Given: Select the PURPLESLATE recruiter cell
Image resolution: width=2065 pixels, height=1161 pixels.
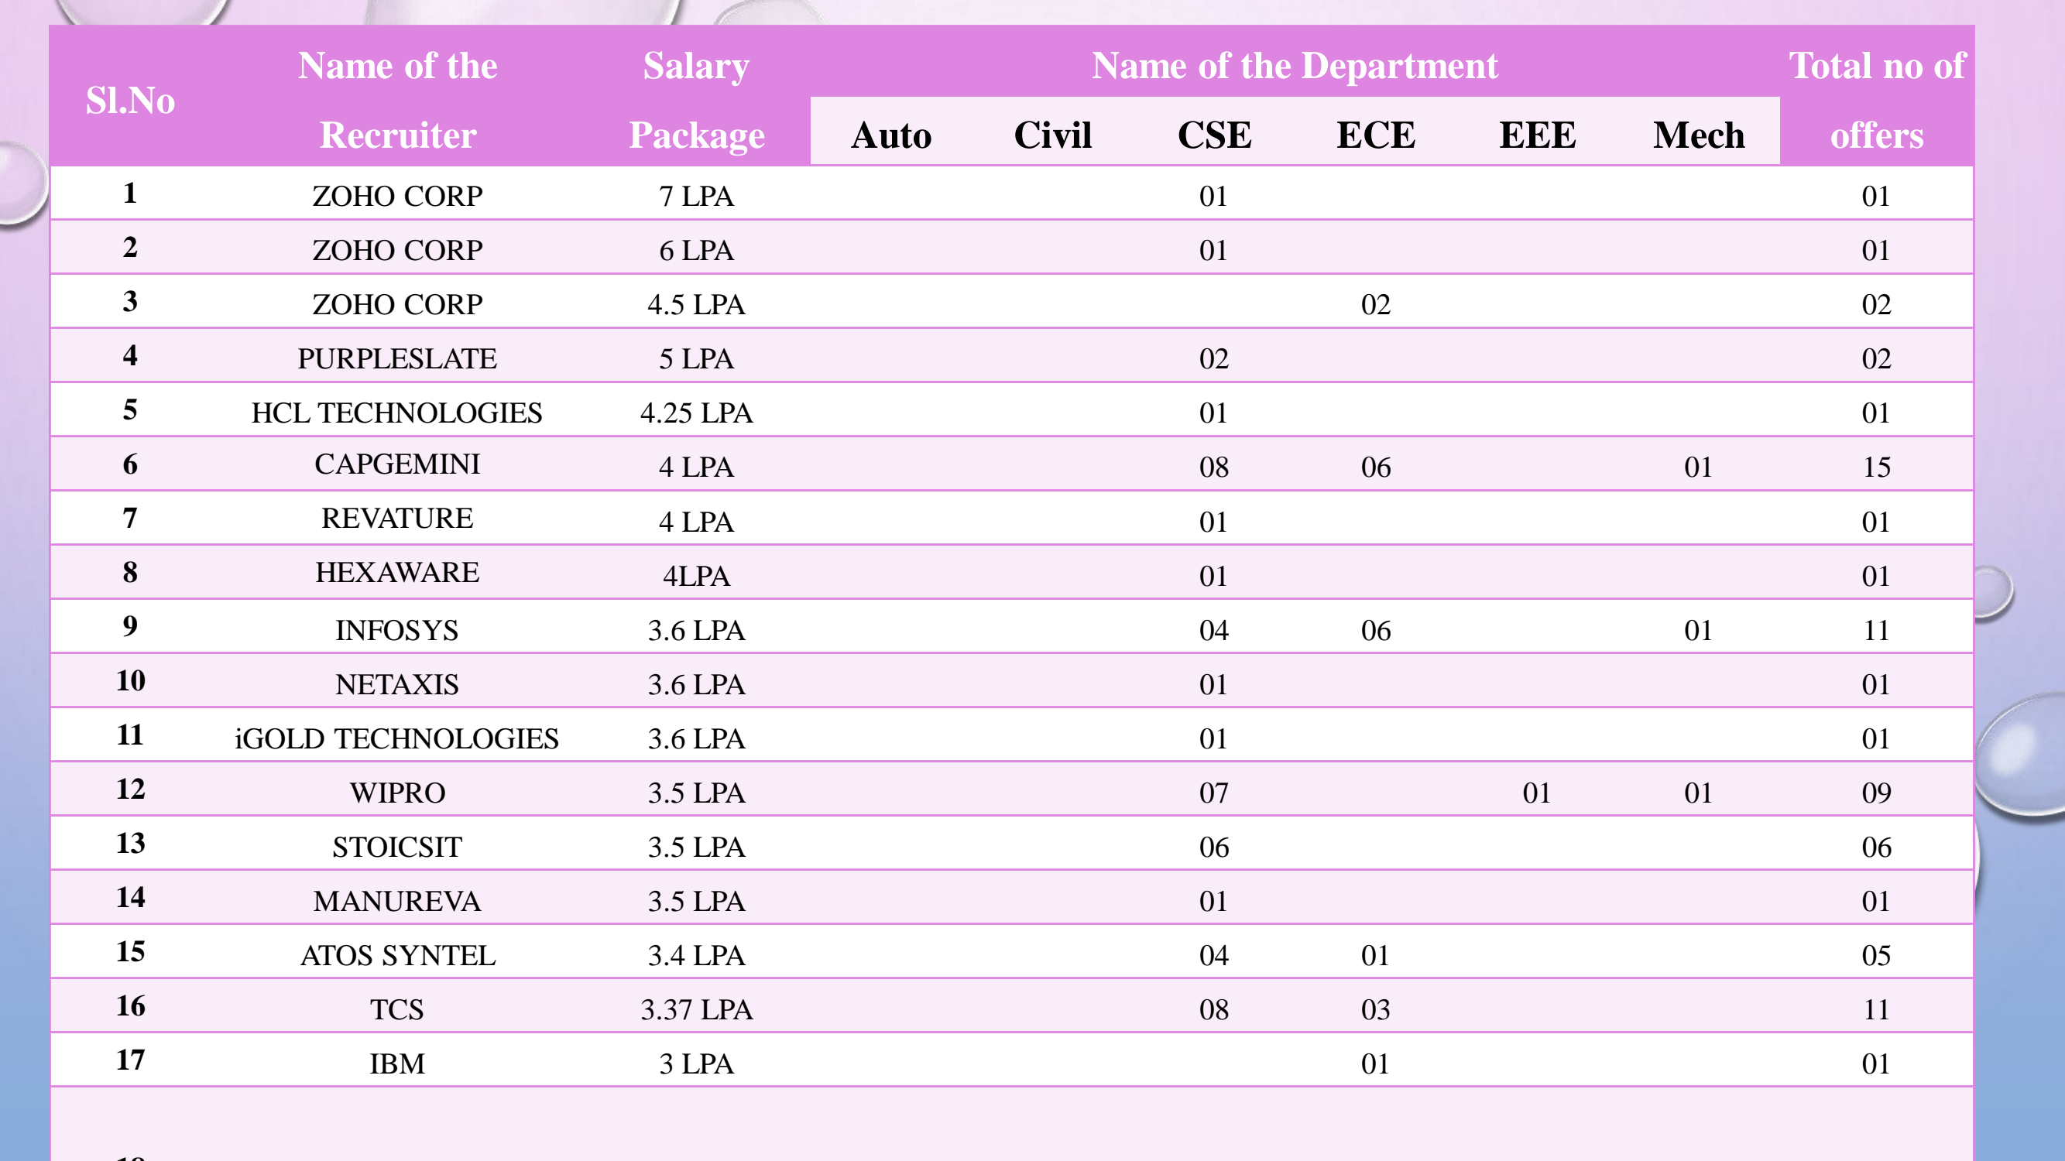Looking at the screenshot, I should pyautogui.click(x=398, y=358).
